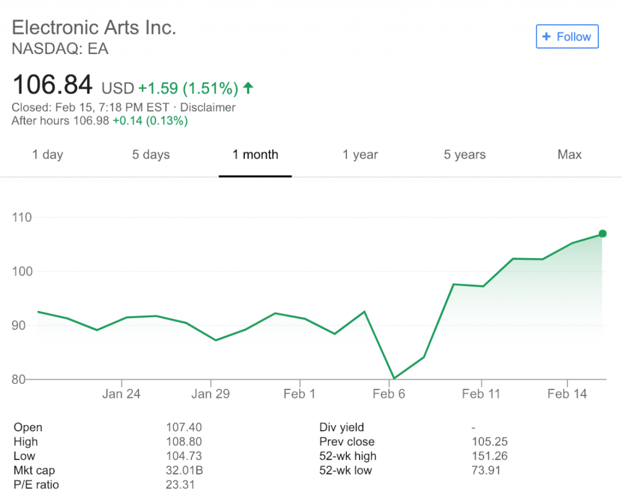Show the 5 years chart tab
The width and height of the screenshot is (622, 503).
click(x=465, y=154)
